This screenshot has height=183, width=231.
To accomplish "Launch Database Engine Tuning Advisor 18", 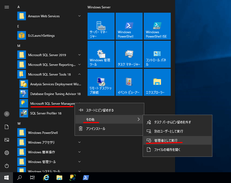I will click(x=50, y=94).
